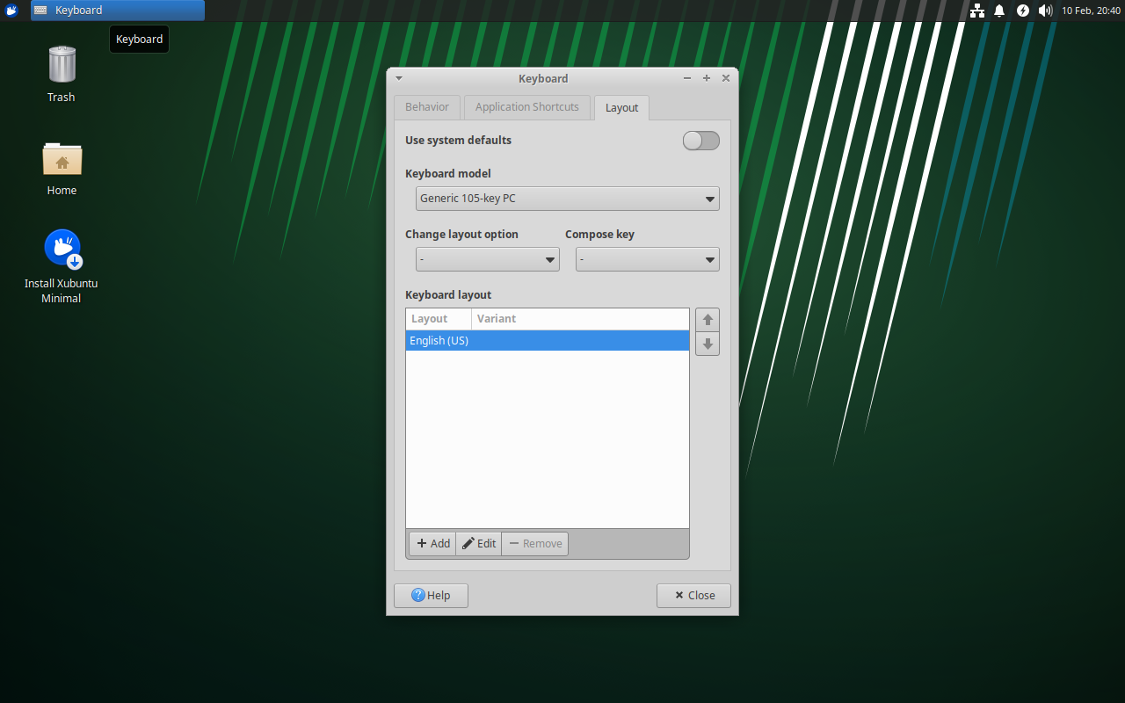
Task: Toggle the Use system defaults switch
Action: click(x=700, y=141)
